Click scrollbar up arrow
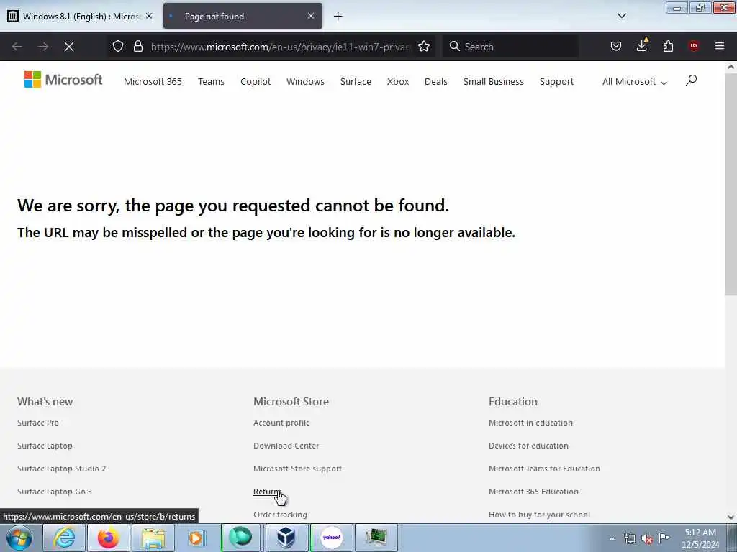The image size is (737, 552). tap(731, 67)
